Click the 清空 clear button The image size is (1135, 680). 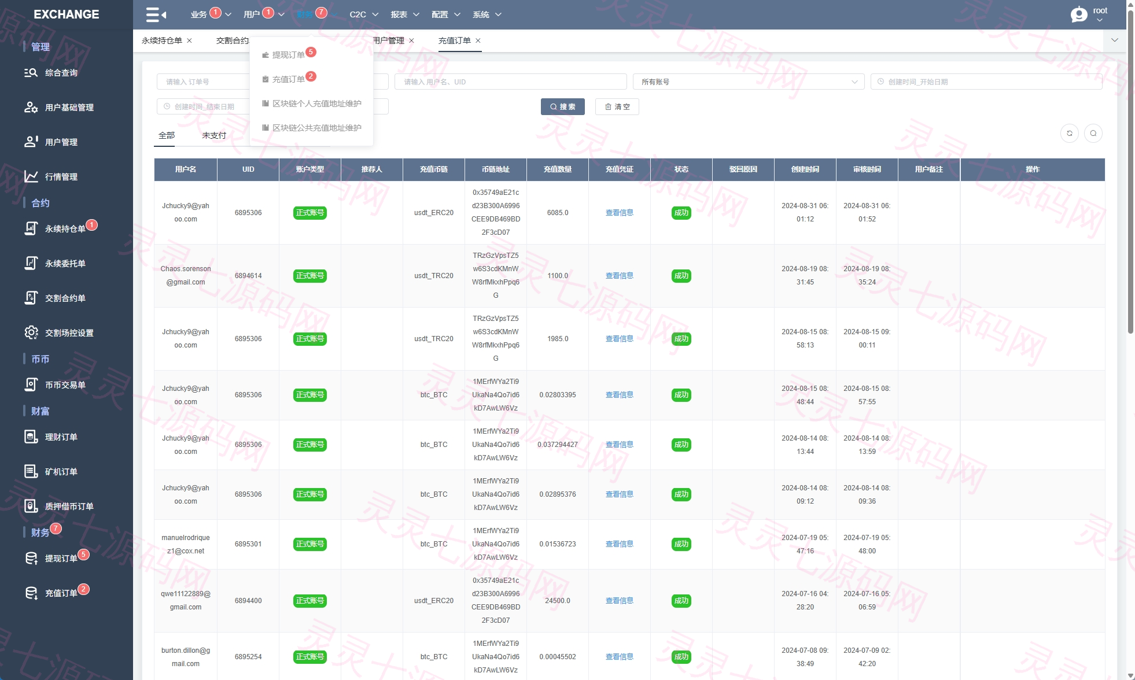(x=617, y=107)
